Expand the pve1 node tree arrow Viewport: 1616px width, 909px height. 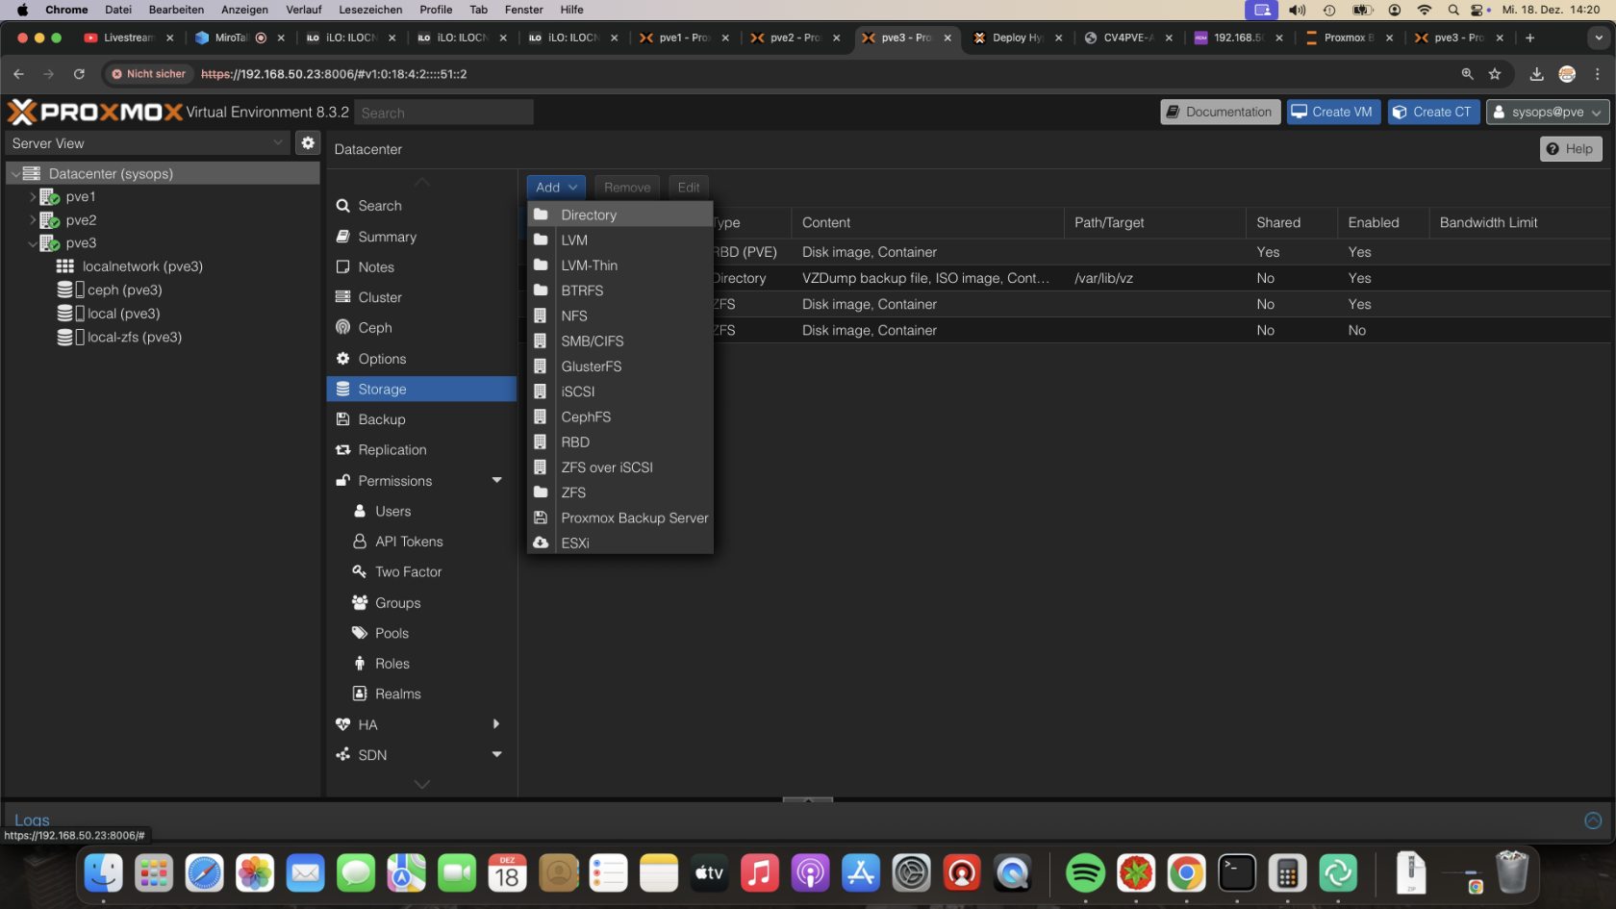[33, 196]
